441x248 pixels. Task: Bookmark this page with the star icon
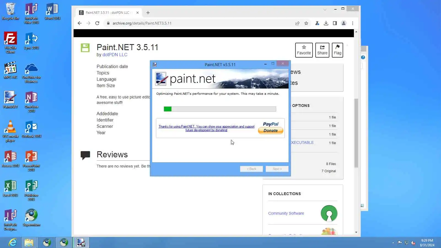(306, 23)
